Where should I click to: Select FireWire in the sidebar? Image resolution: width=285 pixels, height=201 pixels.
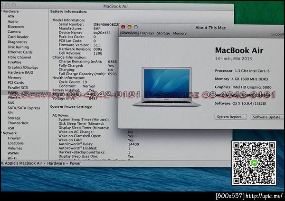(14, 62)
